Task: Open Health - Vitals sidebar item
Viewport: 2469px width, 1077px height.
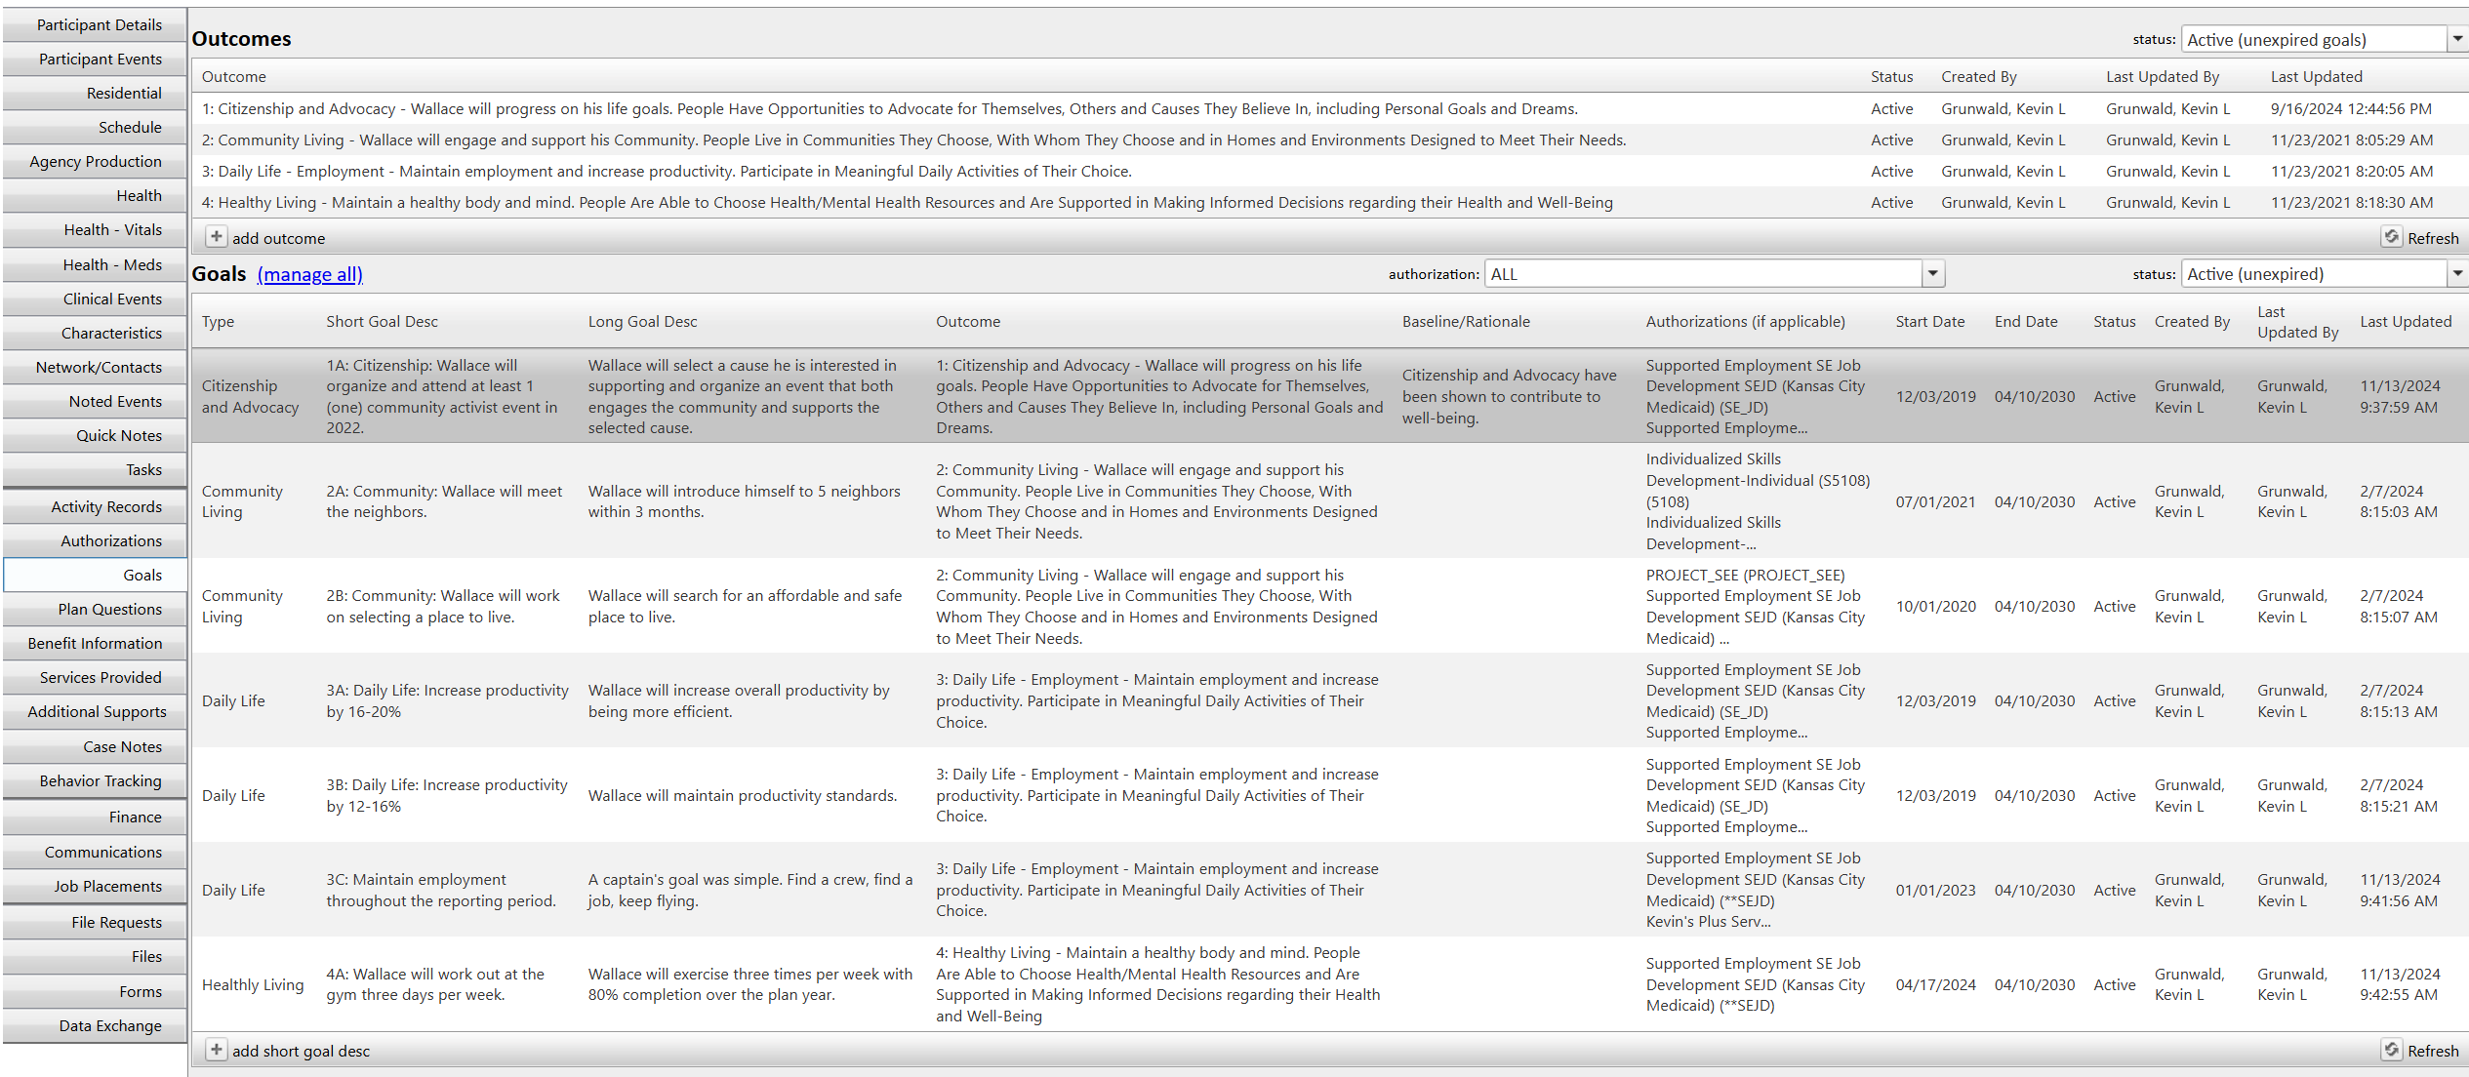Action: pyautogui.click(x=95, y=230)
